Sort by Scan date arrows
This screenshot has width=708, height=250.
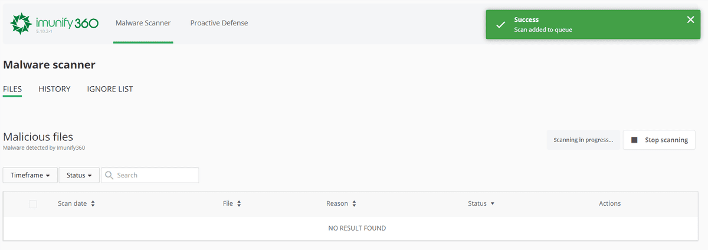[93, 203]
